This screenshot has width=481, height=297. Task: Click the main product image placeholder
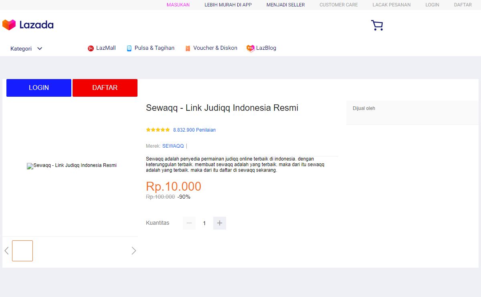pos(72,166)
